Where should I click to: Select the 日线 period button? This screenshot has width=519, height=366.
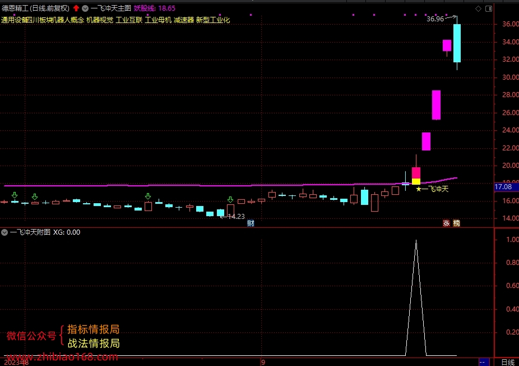[508, 363]
